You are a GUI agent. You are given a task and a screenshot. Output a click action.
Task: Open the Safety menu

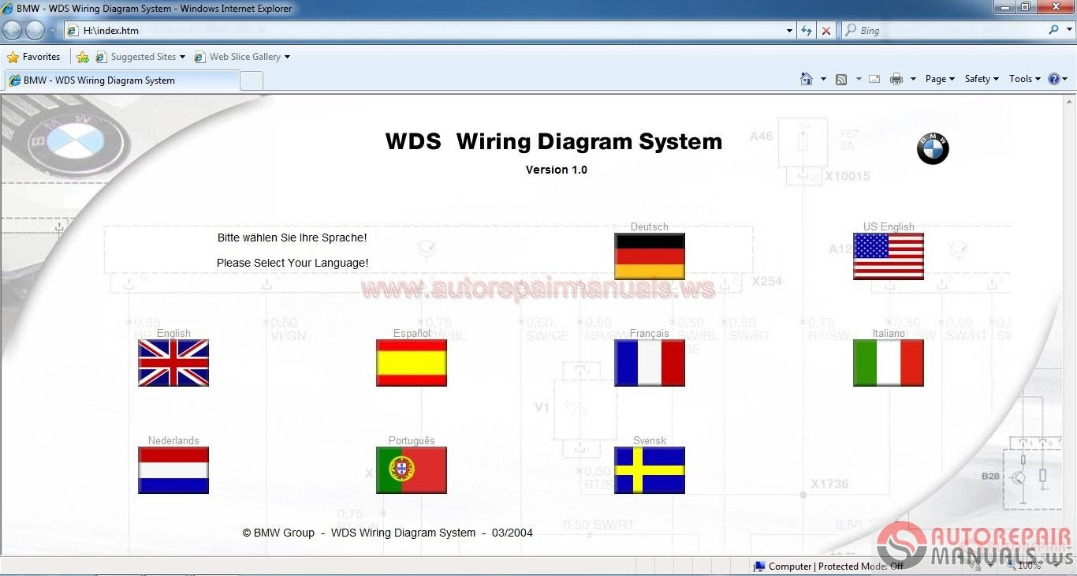(x=982, y=79)
